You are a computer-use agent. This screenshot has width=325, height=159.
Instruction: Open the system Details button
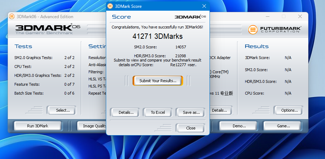point(219,110)
